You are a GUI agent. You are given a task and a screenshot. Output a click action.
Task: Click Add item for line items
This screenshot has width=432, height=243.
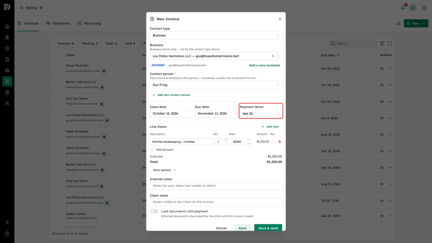click(x=270, y=127)
